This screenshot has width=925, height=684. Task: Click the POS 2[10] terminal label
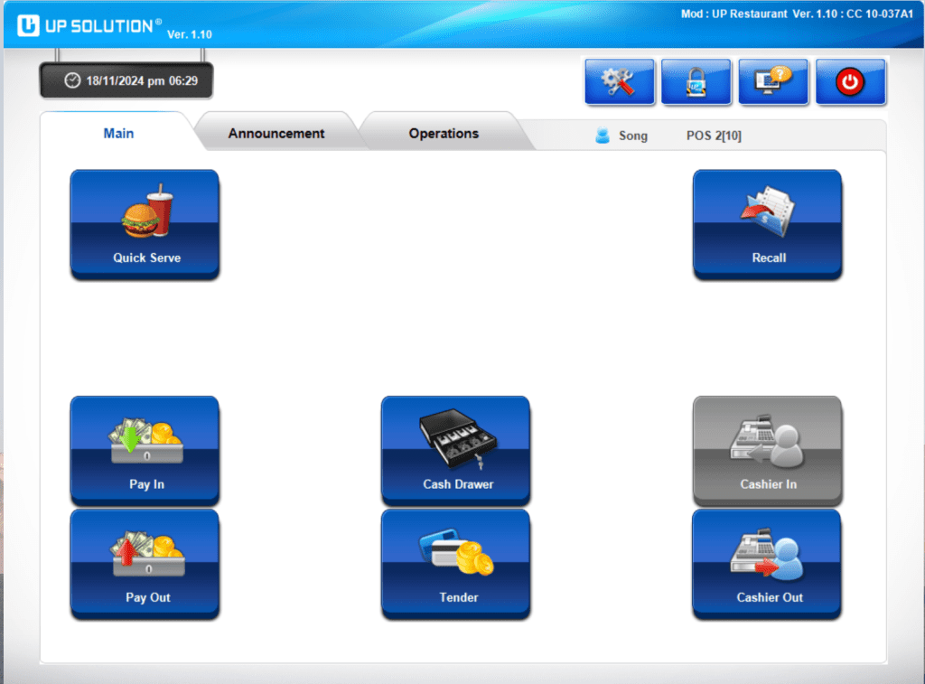tap(714, 136)
